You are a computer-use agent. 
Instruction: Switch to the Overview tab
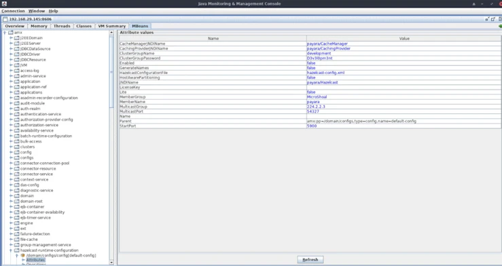pyautogui.click(x=15, y=26)
